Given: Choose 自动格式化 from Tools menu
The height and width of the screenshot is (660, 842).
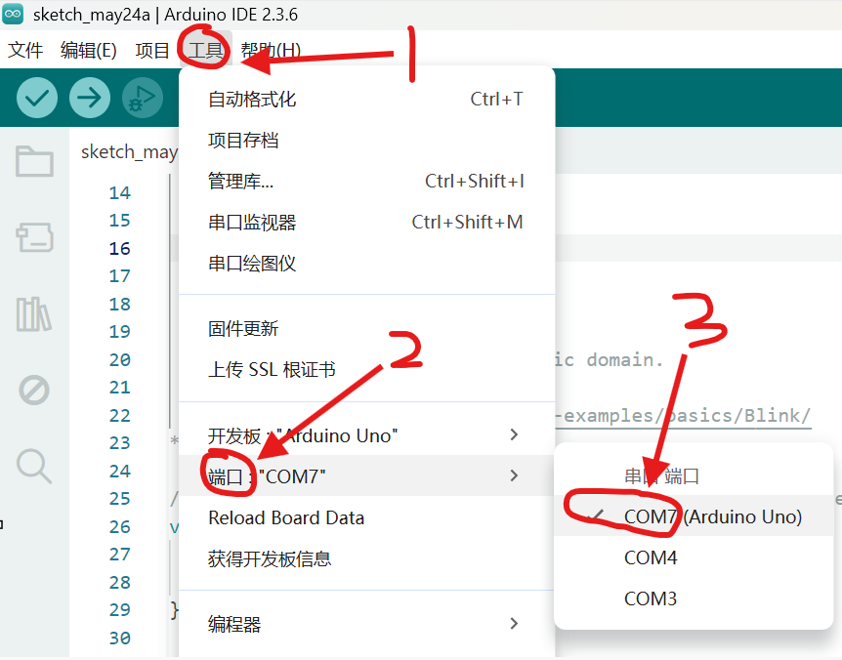Looking at the screenshot, I should click(x=366, y=100).
